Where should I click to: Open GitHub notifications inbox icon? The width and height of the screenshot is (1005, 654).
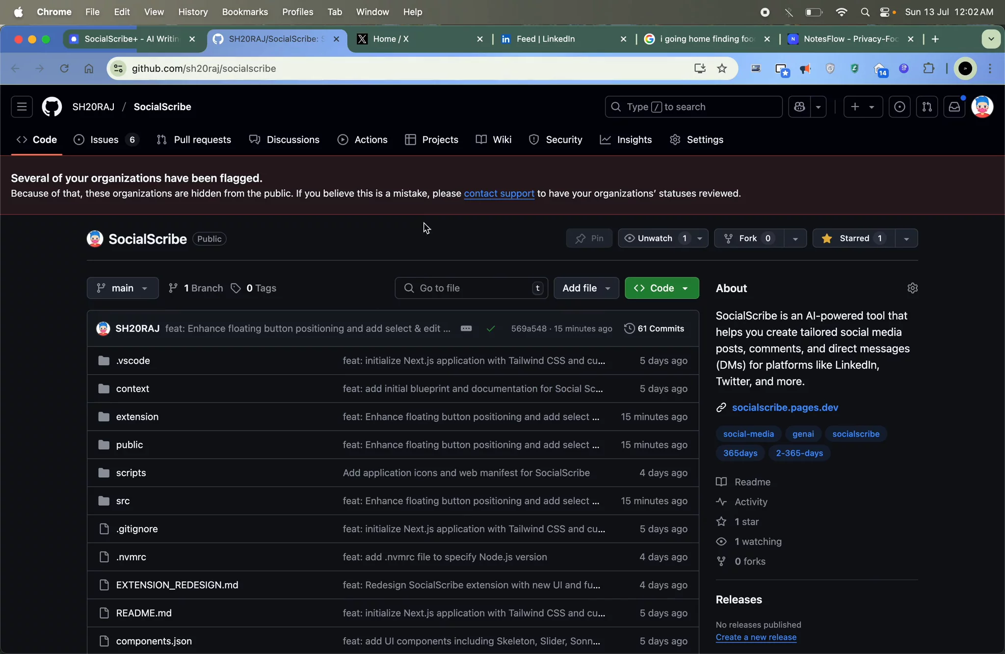pos(954,107)
